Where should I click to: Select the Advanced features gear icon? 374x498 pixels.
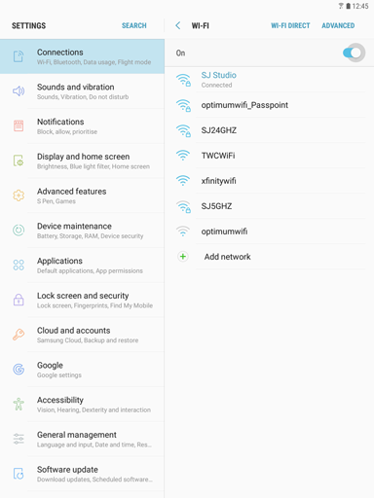19,196
